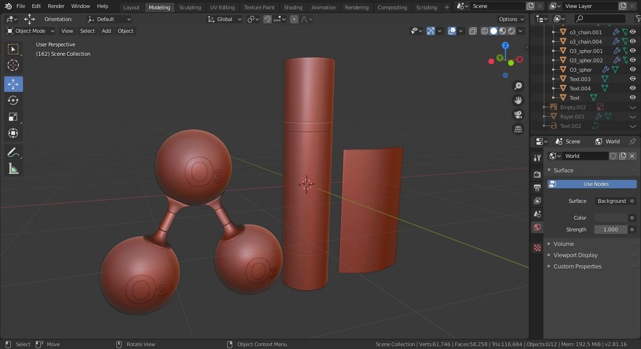
Task: Select the Annotate tool
Action: (13, 153)
